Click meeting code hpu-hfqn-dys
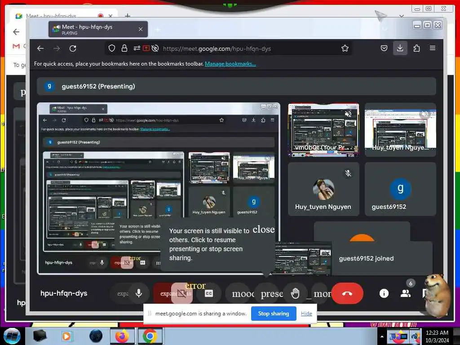The width and height of the screenshot is (460, 345). coord(64,293)
